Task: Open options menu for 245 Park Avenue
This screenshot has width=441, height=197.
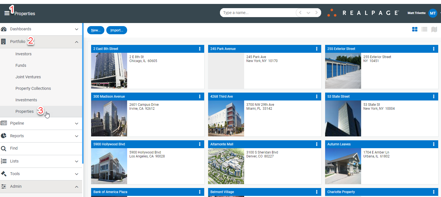Action: coord(317,49)
